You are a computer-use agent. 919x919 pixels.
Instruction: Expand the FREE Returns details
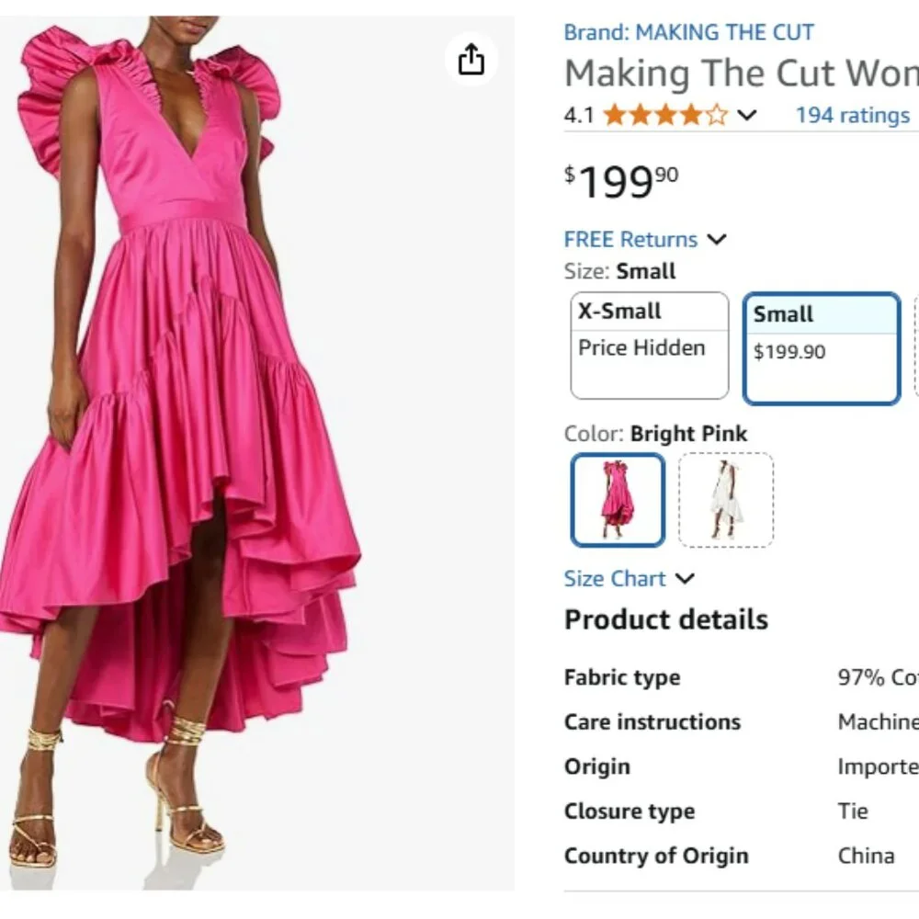pyautogui.click(x=718, y=239)
